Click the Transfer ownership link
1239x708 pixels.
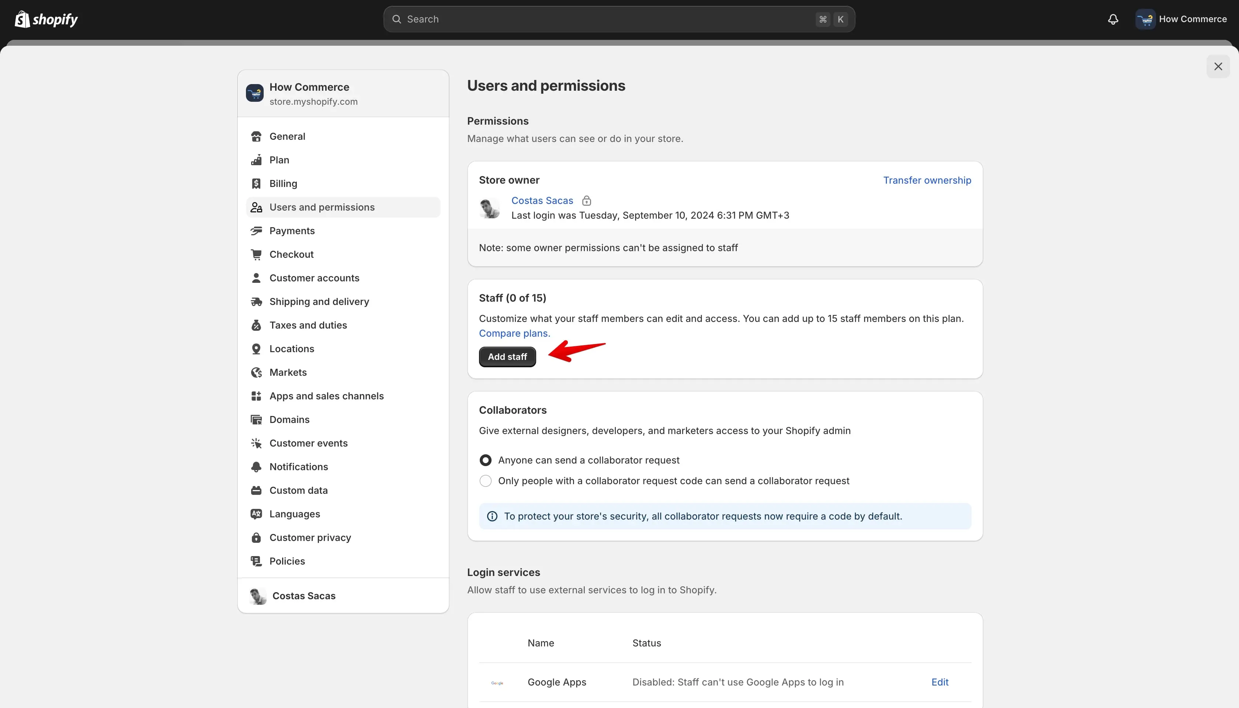click(927, 180)
